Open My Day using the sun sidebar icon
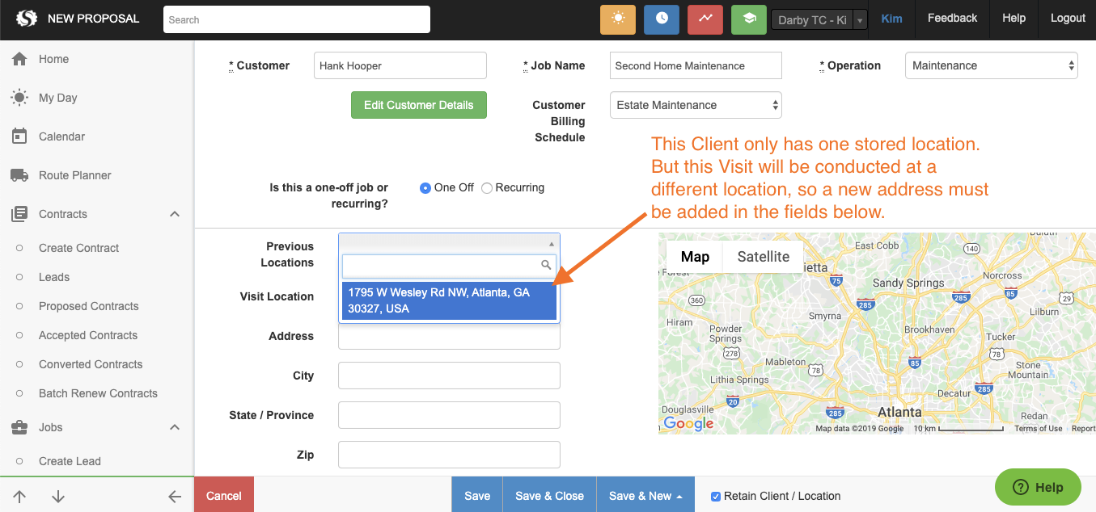 [x=19, y=97]
